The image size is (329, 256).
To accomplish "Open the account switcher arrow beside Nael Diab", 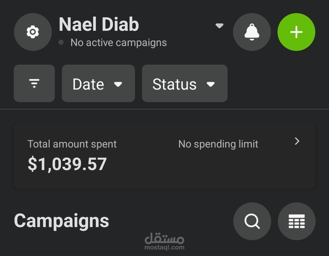I will point(219,26).
